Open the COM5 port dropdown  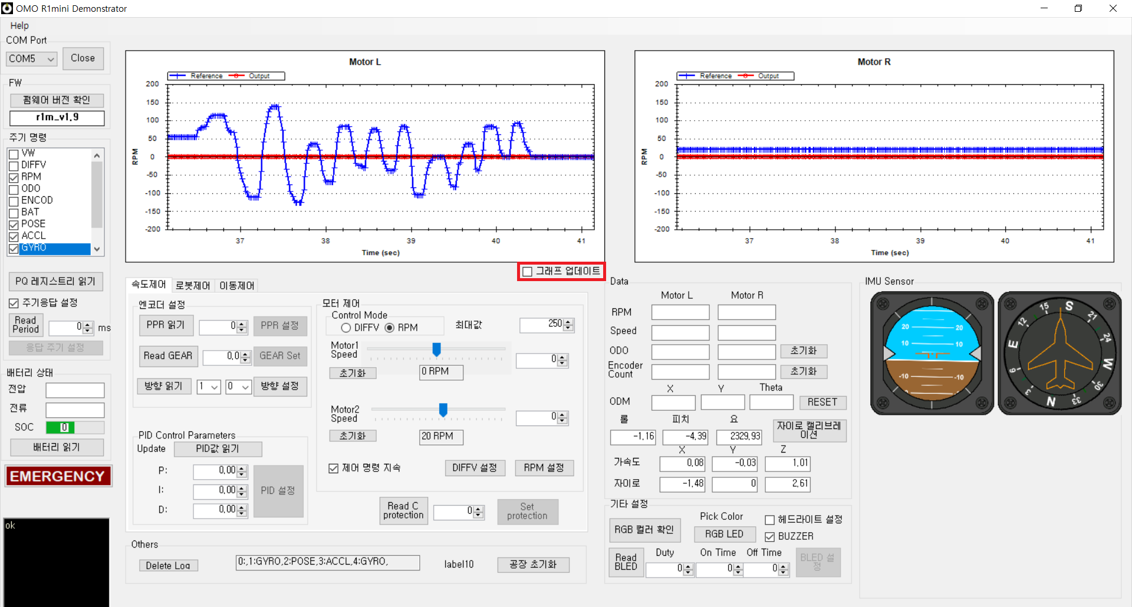click(32, 59)
